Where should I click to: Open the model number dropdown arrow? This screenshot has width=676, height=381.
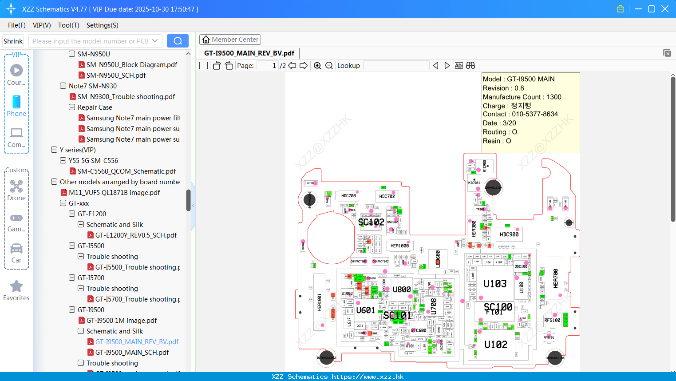point(155,41)
